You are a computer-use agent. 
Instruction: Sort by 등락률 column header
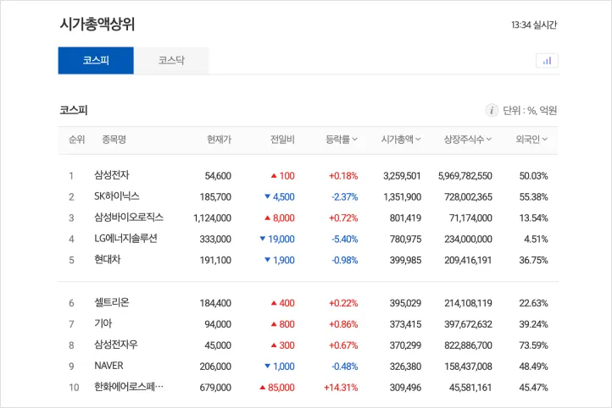342,140
